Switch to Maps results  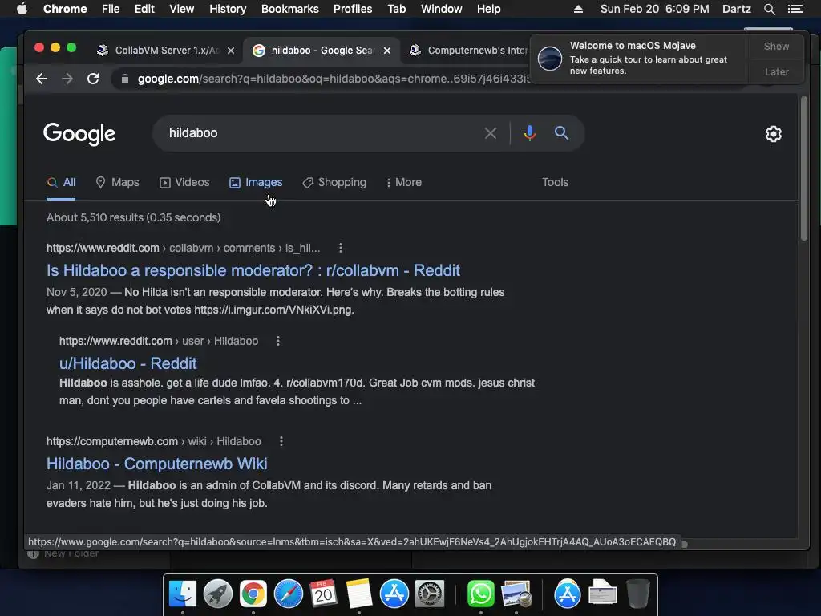117,182
